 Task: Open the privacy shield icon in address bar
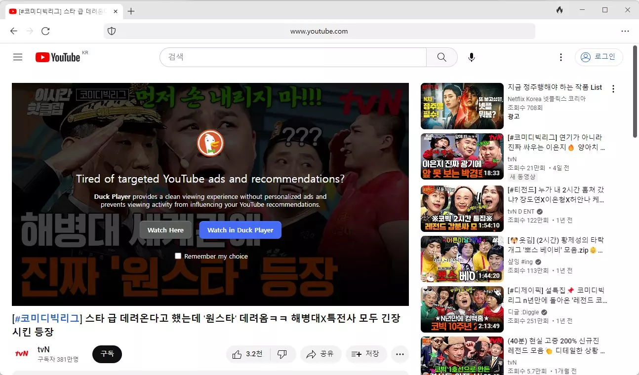click(x=112, y=31)
